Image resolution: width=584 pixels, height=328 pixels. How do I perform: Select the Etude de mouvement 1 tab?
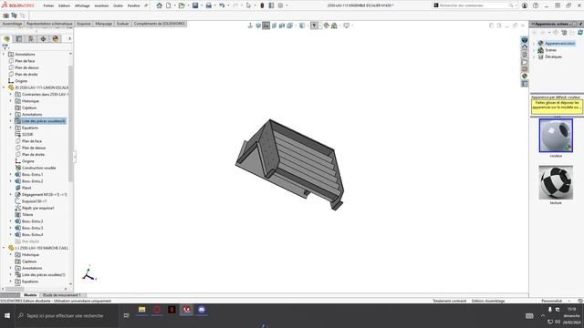(61, 295)
